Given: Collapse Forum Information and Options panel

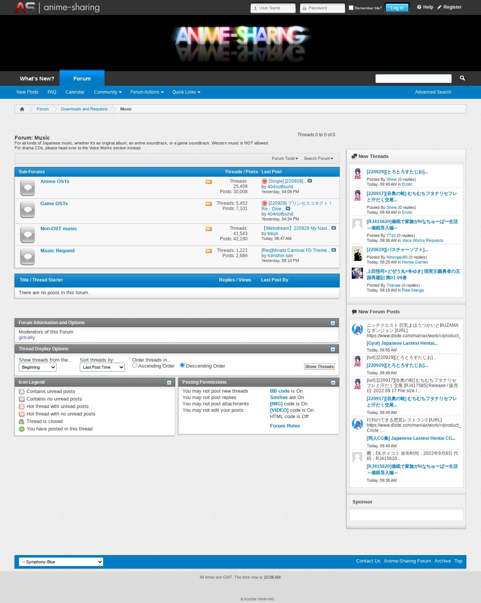Looking at the screenshot, I should 333,323.
